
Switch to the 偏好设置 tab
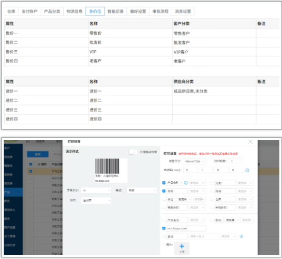(138, 11)
